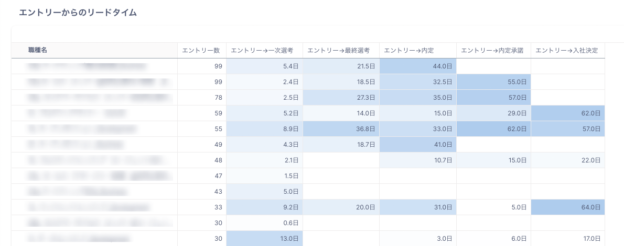Click the 41.0日 cell
The width and height of the screenshot is (624, 246).
click(x=417, y=145)
